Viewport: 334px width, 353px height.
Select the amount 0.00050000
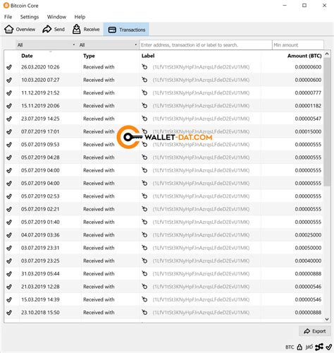tap(308, 248)
